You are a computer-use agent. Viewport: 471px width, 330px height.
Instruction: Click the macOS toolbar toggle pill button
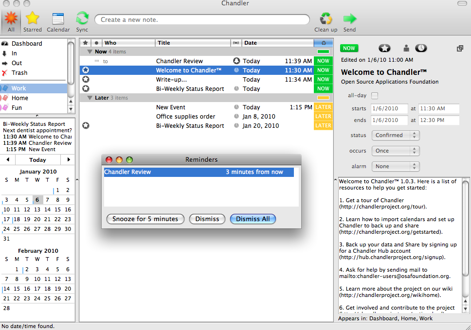(462, 3)
